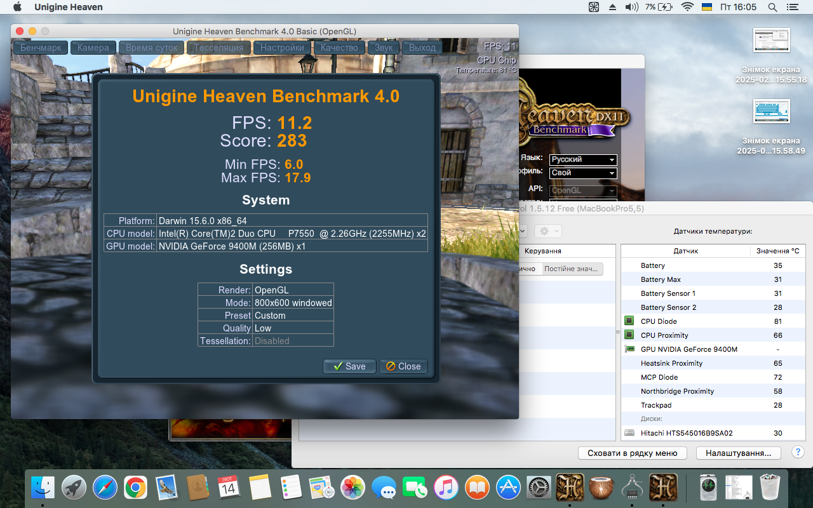
Task: Open System Preferences from the Dock
Action: point(539,488)
